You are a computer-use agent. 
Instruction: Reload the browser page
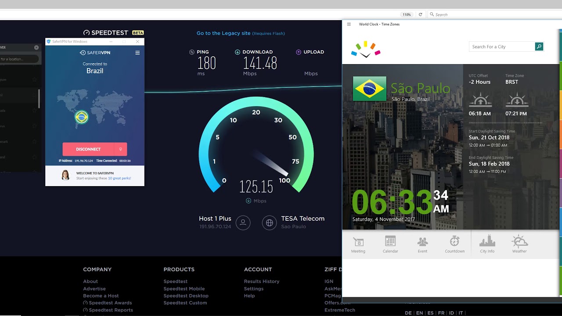[420, 14]
